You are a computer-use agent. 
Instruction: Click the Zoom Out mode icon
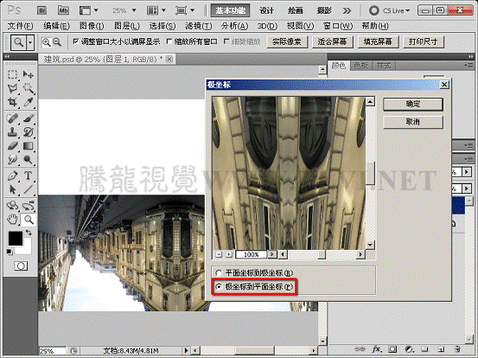tap(57, 42)
